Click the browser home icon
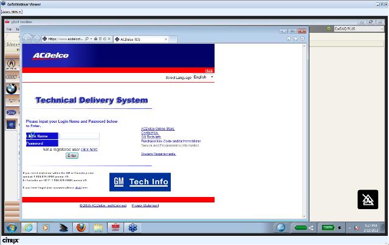 (289, 38)
